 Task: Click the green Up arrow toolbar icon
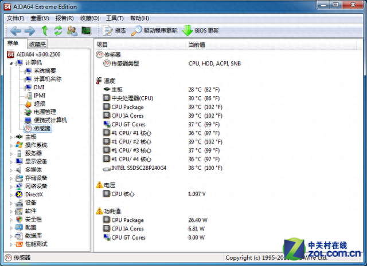(x=45, y=30)
